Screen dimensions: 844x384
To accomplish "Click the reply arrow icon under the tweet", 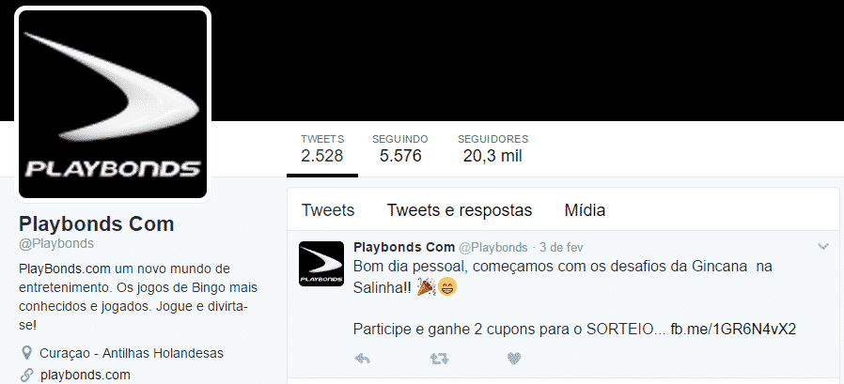I will (363, 359).
